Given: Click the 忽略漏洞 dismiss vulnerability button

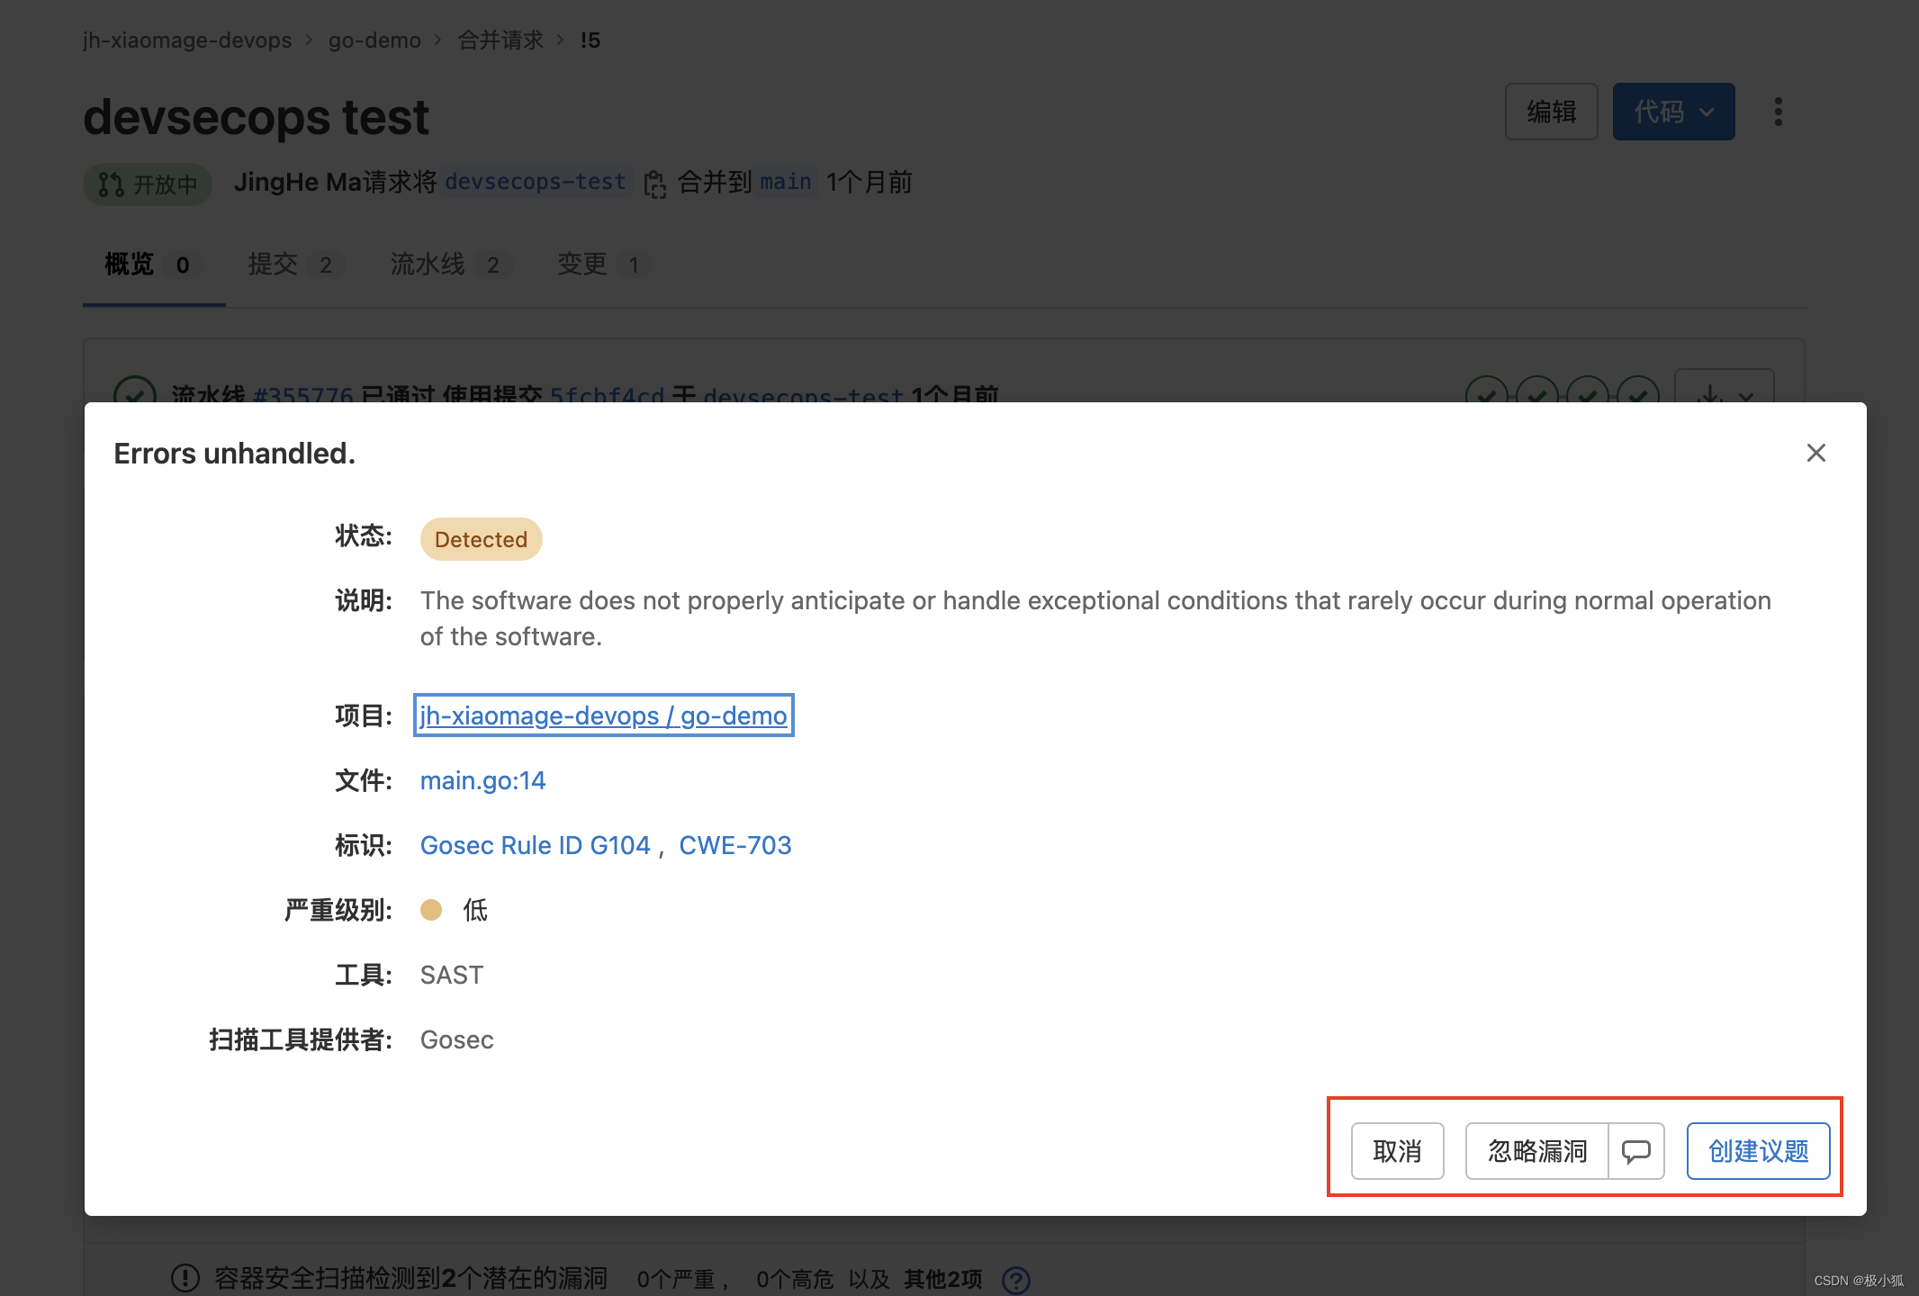Looking at the screenshot, I should [x=1536, y=1150].
